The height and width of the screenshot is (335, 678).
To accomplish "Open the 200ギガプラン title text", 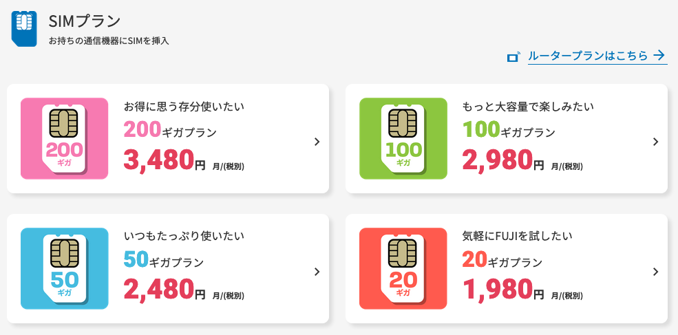I will pos(171,129).
